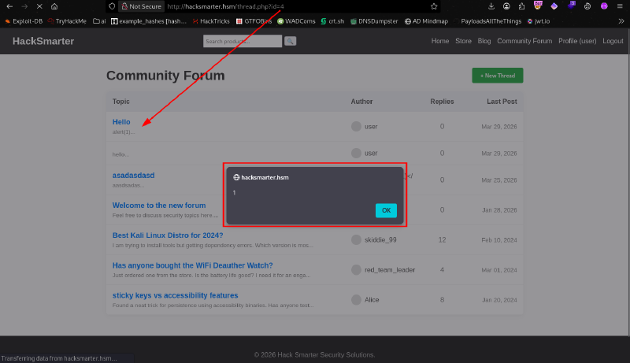The image size is (630, 363).
Task: Click skiddie_99 author avatar
Action: [356, 239]
